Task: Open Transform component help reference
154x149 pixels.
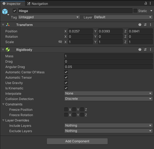Action: (140, 25)
